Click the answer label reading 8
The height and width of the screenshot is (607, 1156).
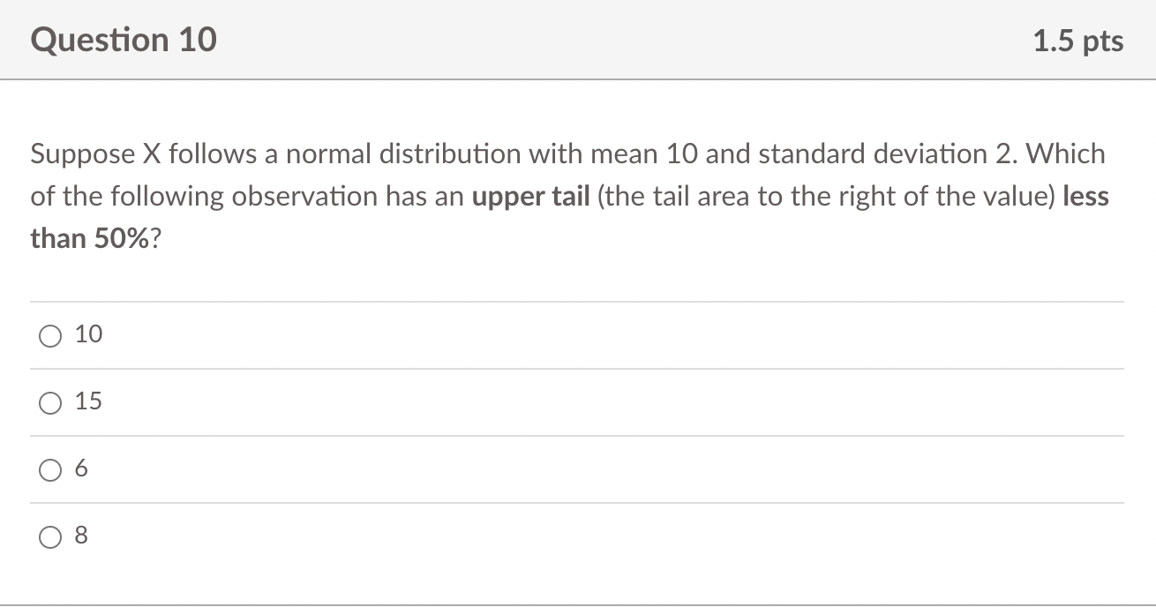(x=81, y=535)
